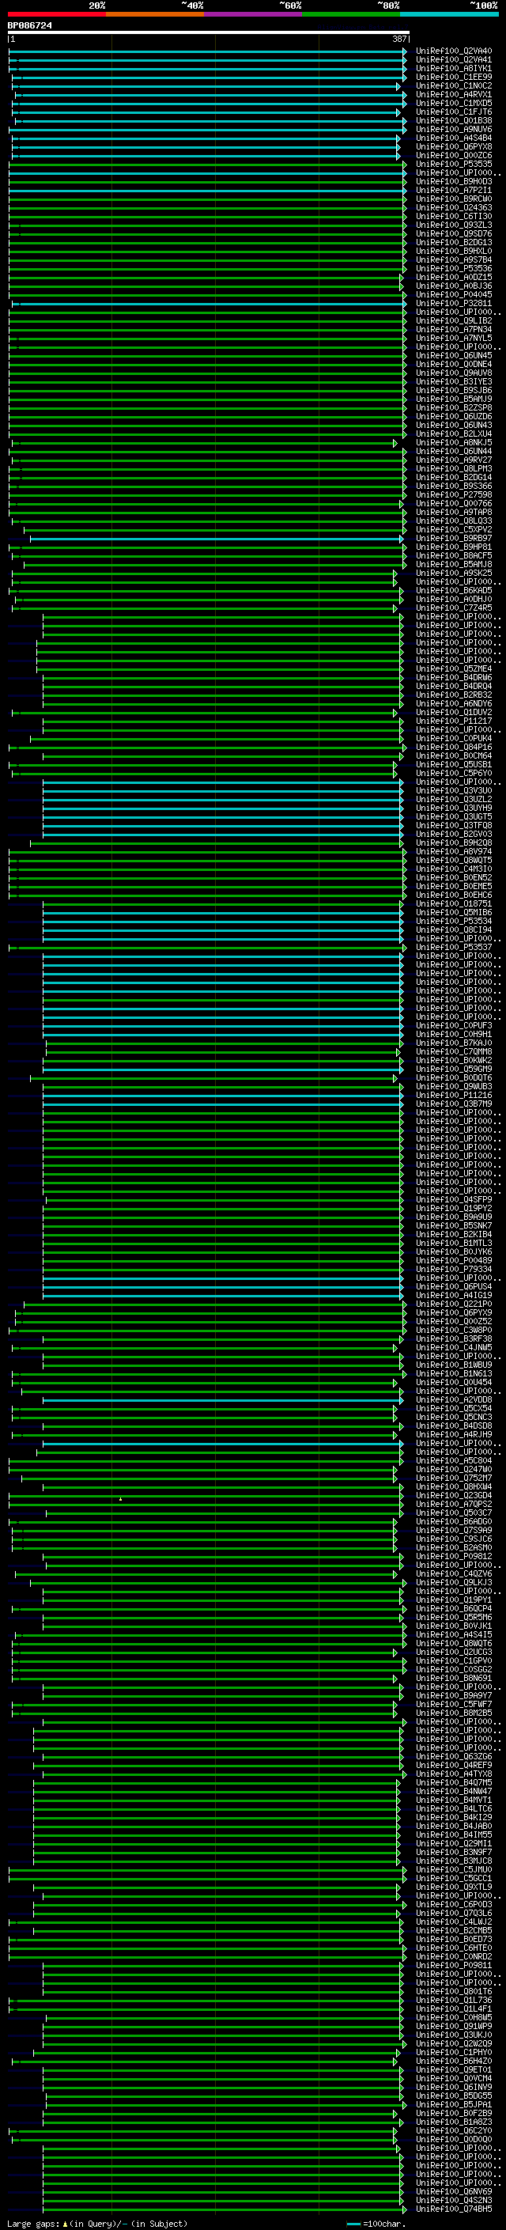The image size is (506, 2230).
Task: Select the UniRef100_P53537 label
Action: 453,947
